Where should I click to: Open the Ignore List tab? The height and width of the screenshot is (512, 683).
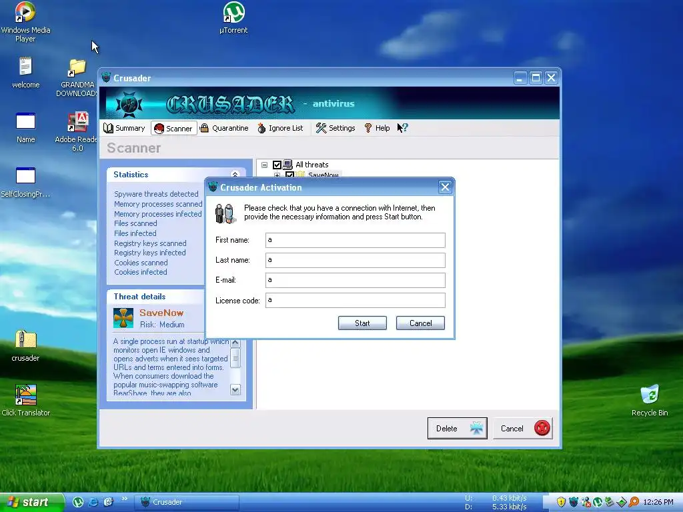coord(280,128)
